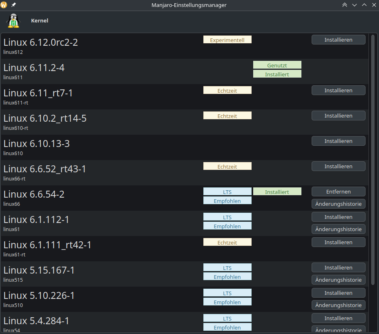This screenshot has width=379, height=334.
Task: Open Änderungshistorie for Linux 6.1.112-1
Action: [339, 229]
